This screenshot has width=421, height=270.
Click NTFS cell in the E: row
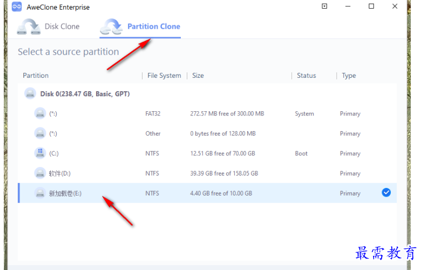pos(152,193)
